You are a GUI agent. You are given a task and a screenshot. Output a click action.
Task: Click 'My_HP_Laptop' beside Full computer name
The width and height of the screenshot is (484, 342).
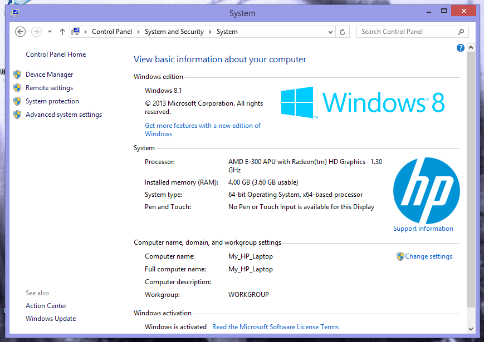250,269
